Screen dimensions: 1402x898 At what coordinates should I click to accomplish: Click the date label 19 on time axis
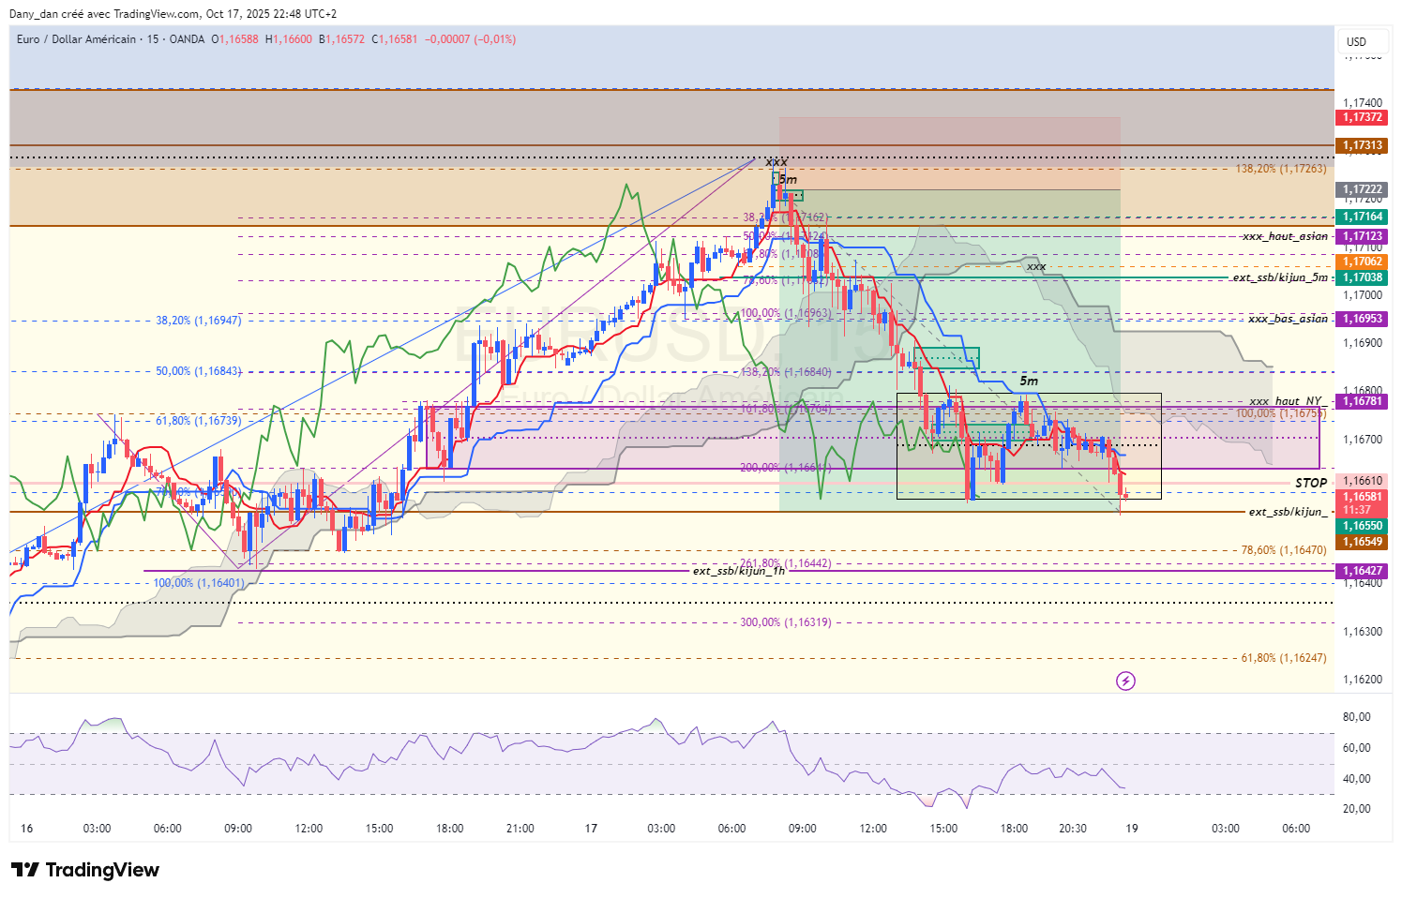[x=1132, y=829]
